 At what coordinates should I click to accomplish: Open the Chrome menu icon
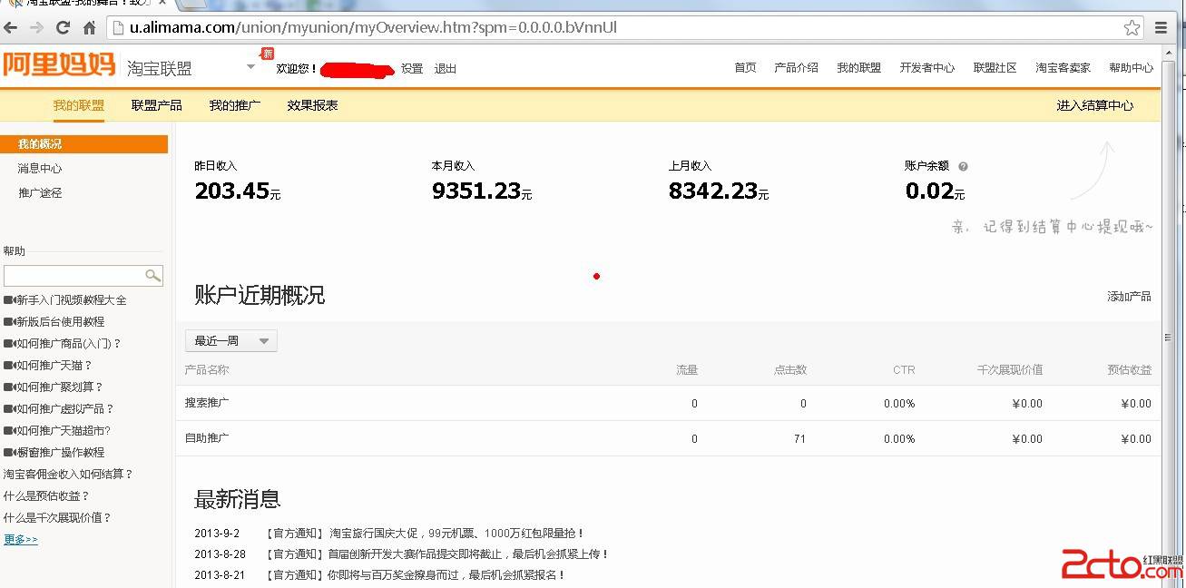1161,28
